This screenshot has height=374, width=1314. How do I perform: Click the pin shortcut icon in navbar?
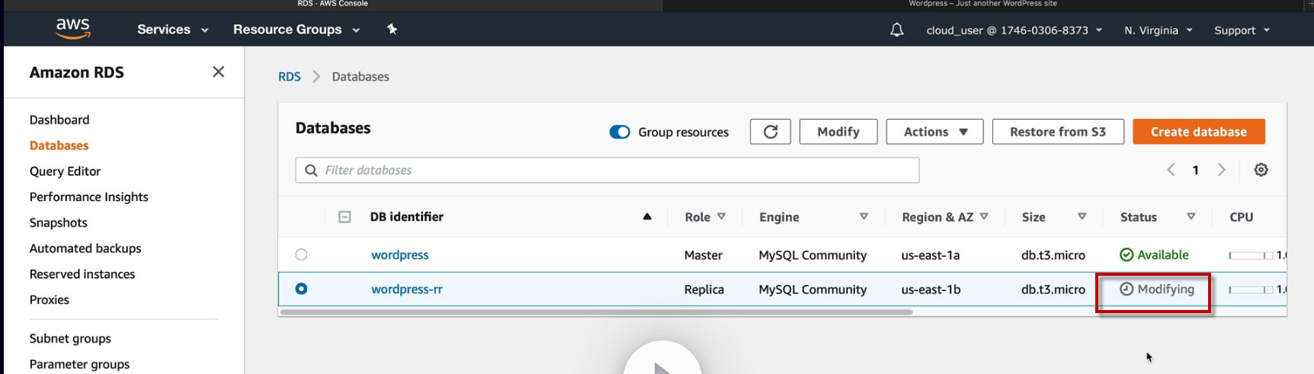point(392,29)
